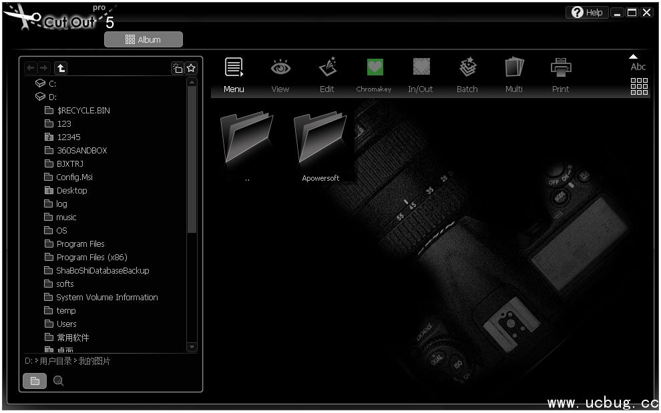Click the Print icon
Screen dimensions: 661x413
pos(561,68)
